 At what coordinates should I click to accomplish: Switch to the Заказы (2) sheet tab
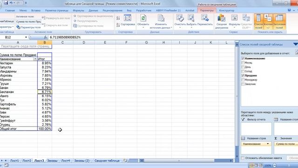click(82, 161)
